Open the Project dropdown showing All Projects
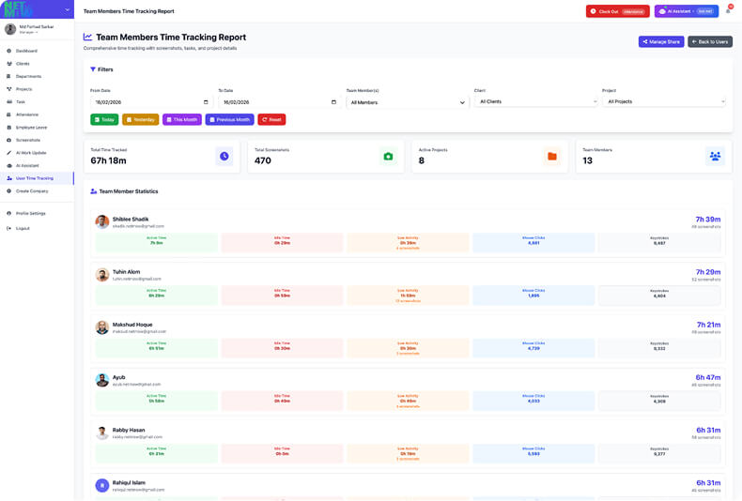Viewport: 742px width, 501px height. (x=663, y=101)
